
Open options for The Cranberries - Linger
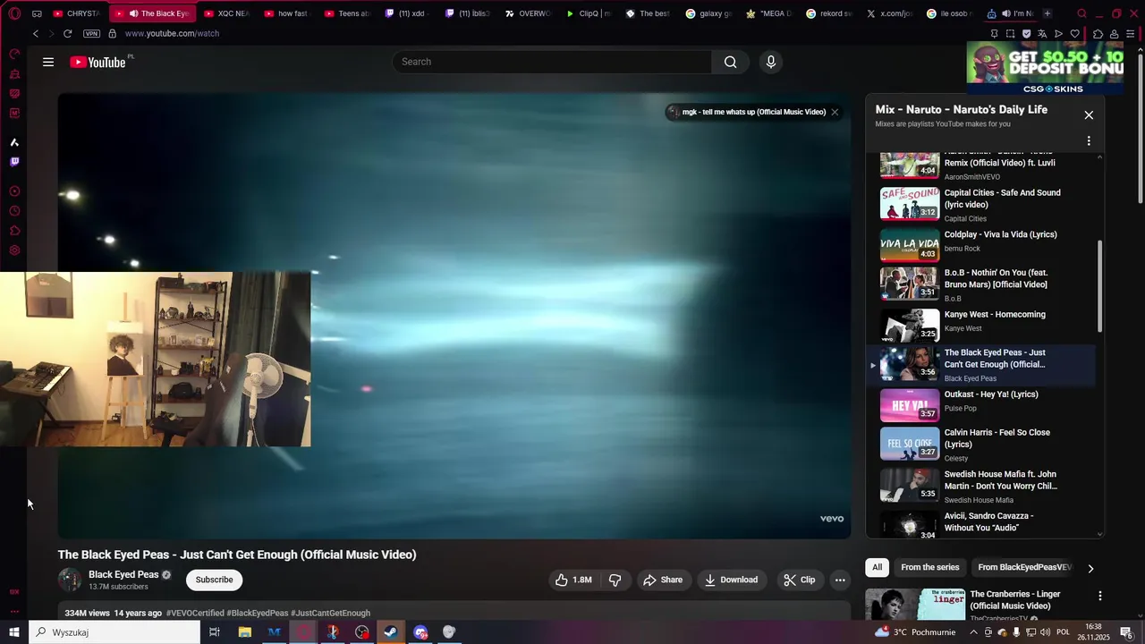(1100, 596)
